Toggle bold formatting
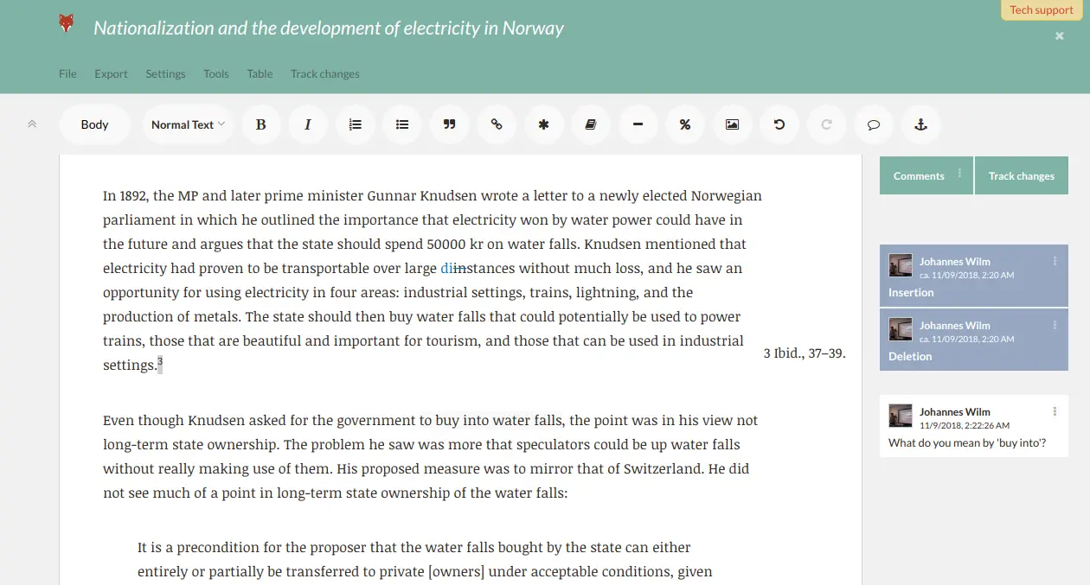 point(261,124)
